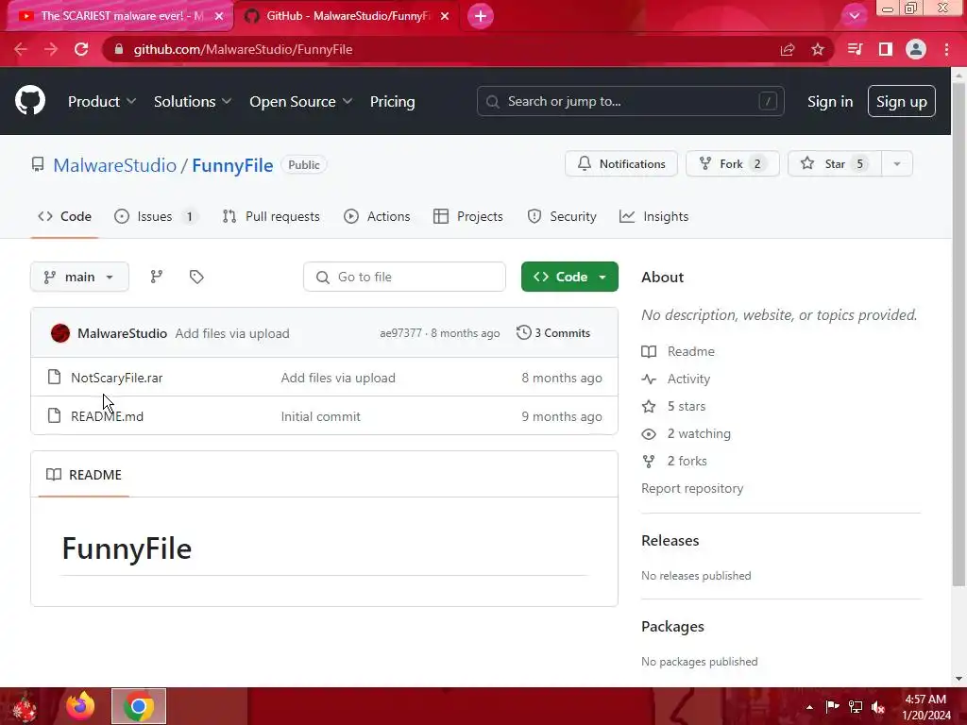Click the branches icon next to main
Screen dimensions: 967x725
(157, 277)
